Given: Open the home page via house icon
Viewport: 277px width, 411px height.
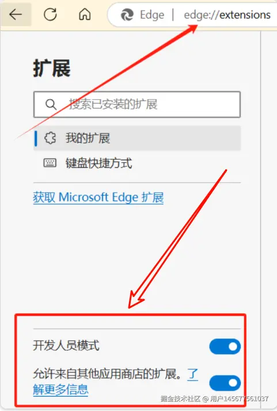Looking at the screenshot, I should tap(85, 14).
